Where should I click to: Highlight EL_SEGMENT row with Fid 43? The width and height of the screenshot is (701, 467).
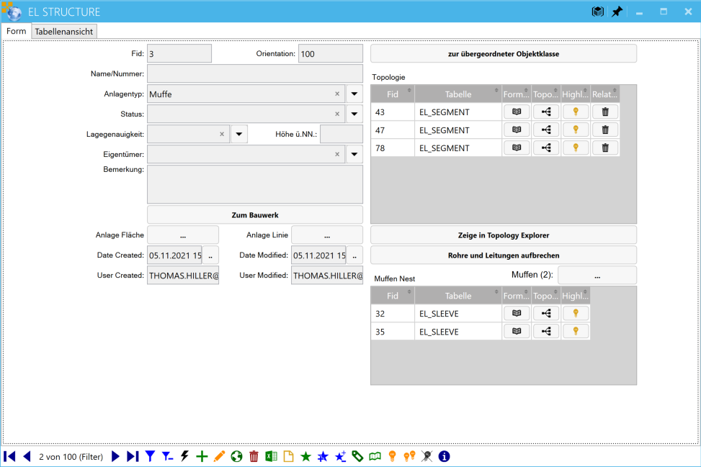click(x=575, y=112)
